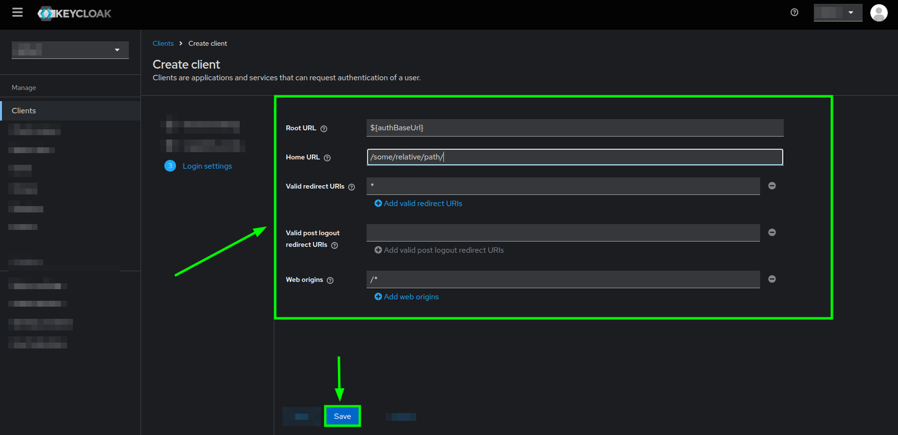
Task: Click the Keycloak logo
Action: pos(74,12)
